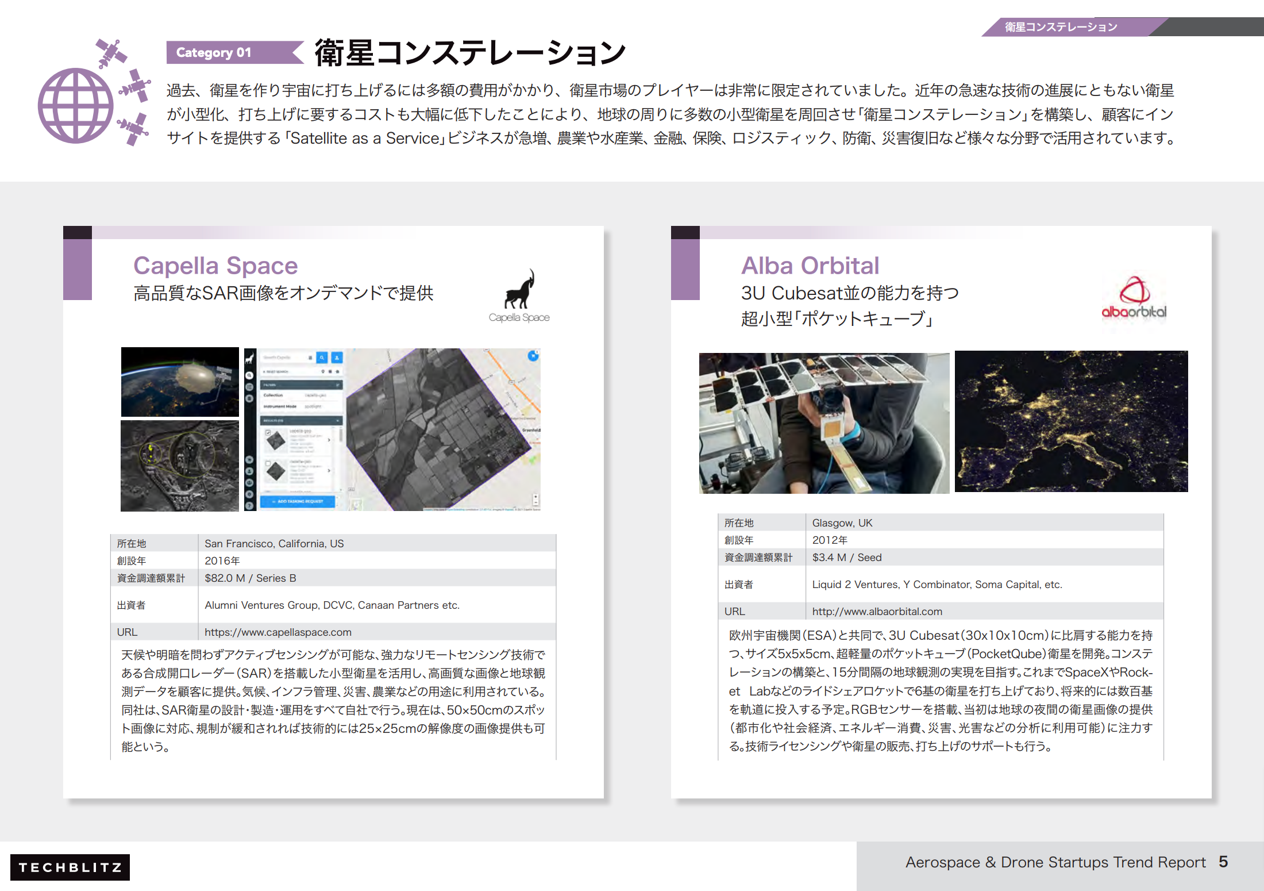The width and height of the screenshot is (1264, 891).
Task: Select the sidebar search circle icon
Action: tap(250, 375)
